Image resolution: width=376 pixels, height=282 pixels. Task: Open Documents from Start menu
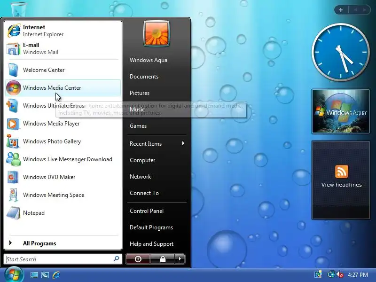(144, 77)
